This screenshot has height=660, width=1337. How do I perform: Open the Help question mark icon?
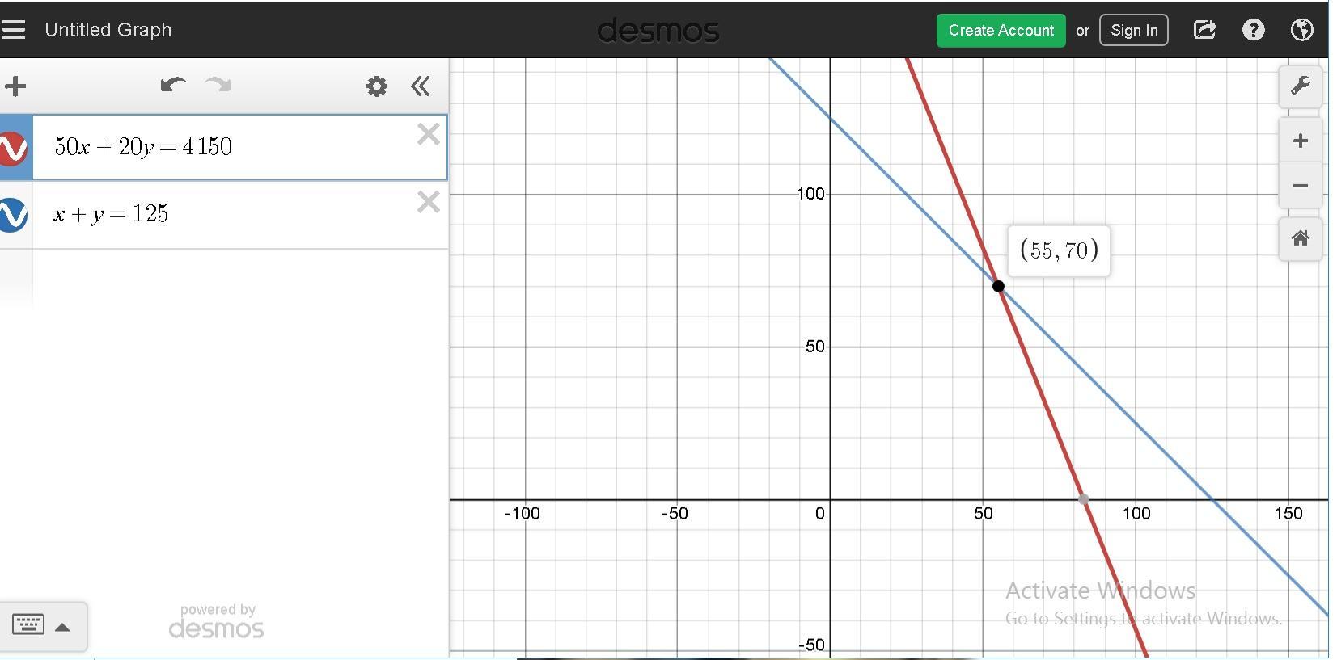coord(1253,30)
